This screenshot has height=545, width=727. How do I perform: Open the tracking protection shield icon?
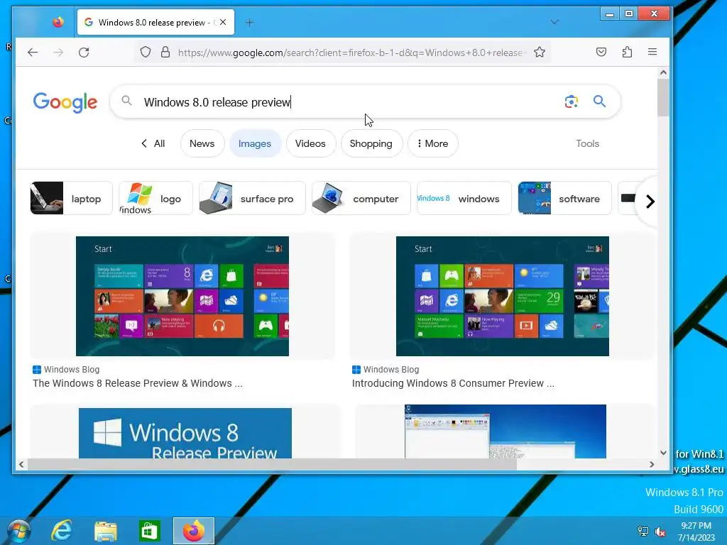pyautogui.click(x=146, y=53)
